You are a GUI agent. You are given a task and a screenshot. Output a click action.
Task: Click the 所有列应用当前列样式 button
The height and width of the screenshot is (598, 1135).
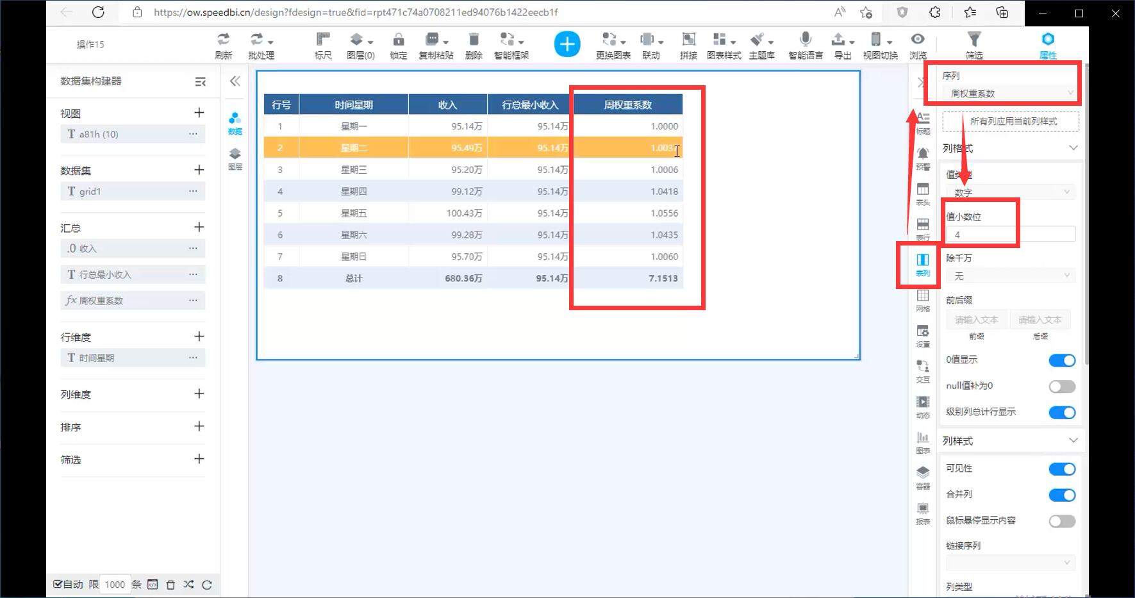point(1011,121)
